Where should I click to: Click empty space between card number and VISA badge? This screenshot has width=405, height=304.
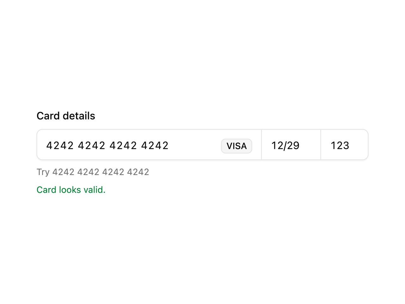coord(195,145)
